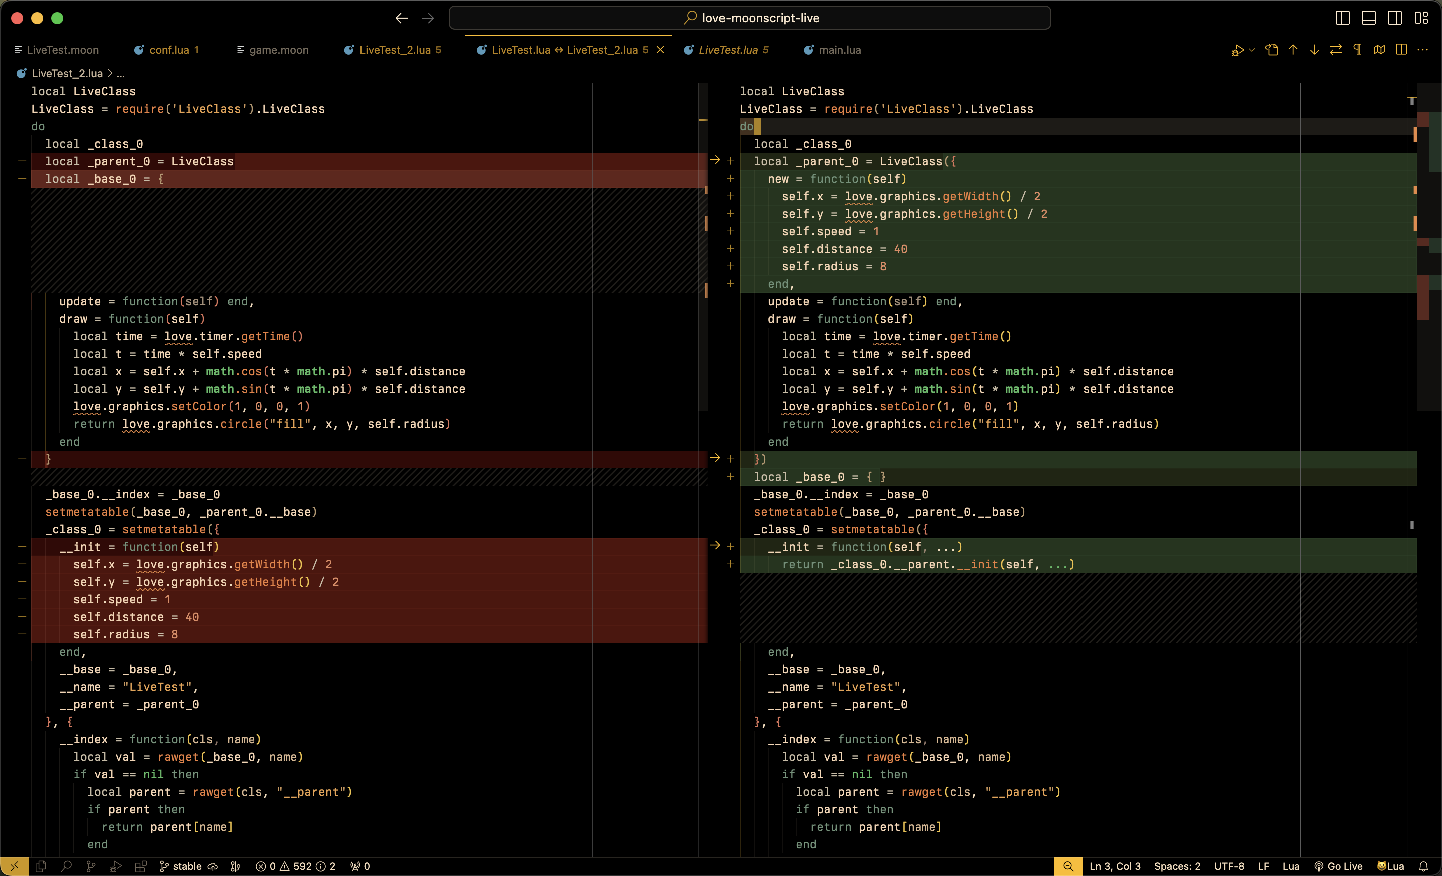The image size is (1442, 876).
Task: Open Search view in status bar
Action: coord(66,866)
